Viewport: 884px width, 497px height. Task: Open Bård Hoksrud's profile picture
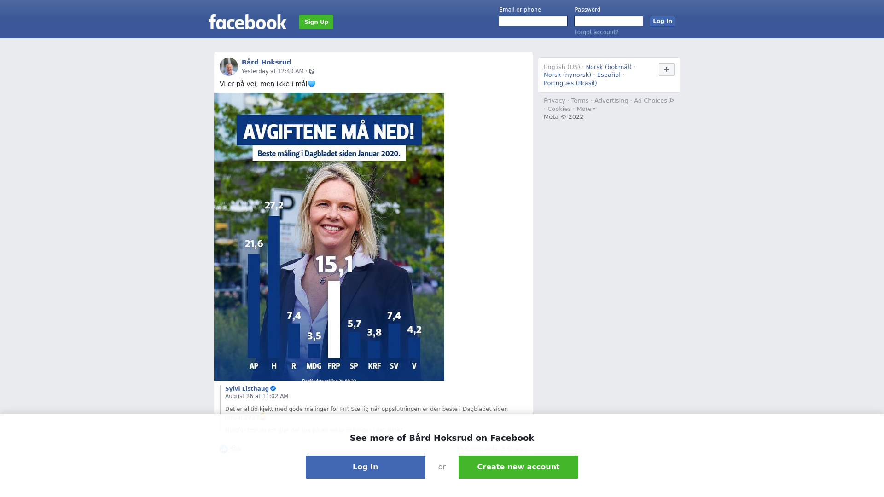(229, 67)
